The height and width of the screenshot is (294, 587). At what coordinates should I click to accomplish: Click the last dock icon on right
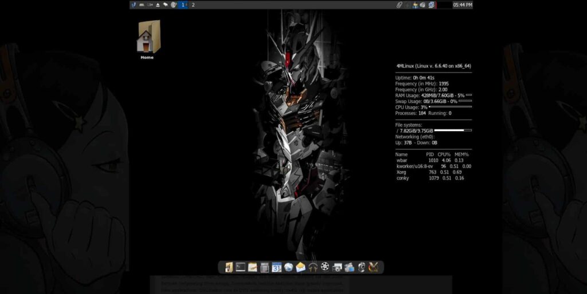[373, 267]
